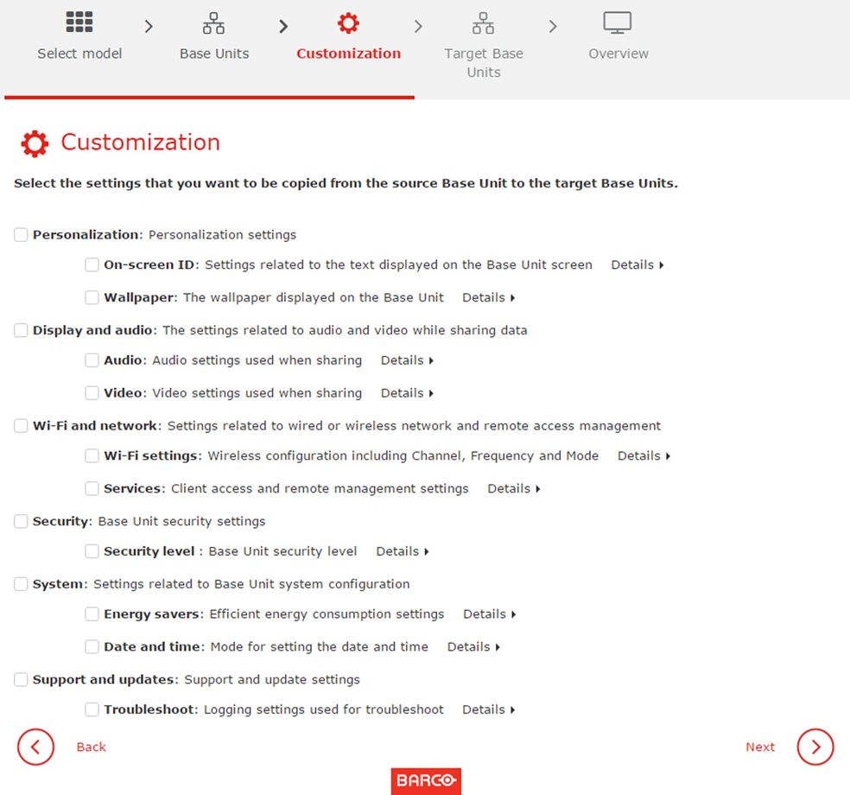This screenshot has width=850, height=795.
Task: Tick the Wi-Fi settings checkbox
Action: tap(92, 456)
